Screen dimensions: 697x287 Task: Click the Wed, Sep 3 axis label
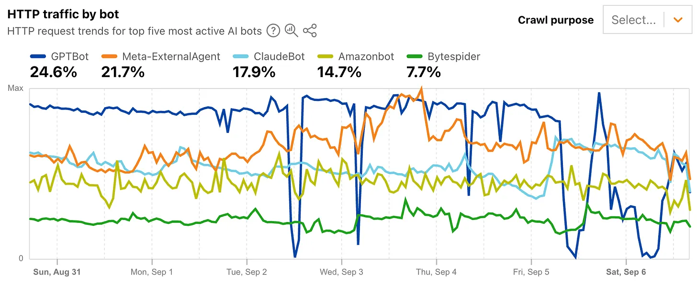pos(342,272)
